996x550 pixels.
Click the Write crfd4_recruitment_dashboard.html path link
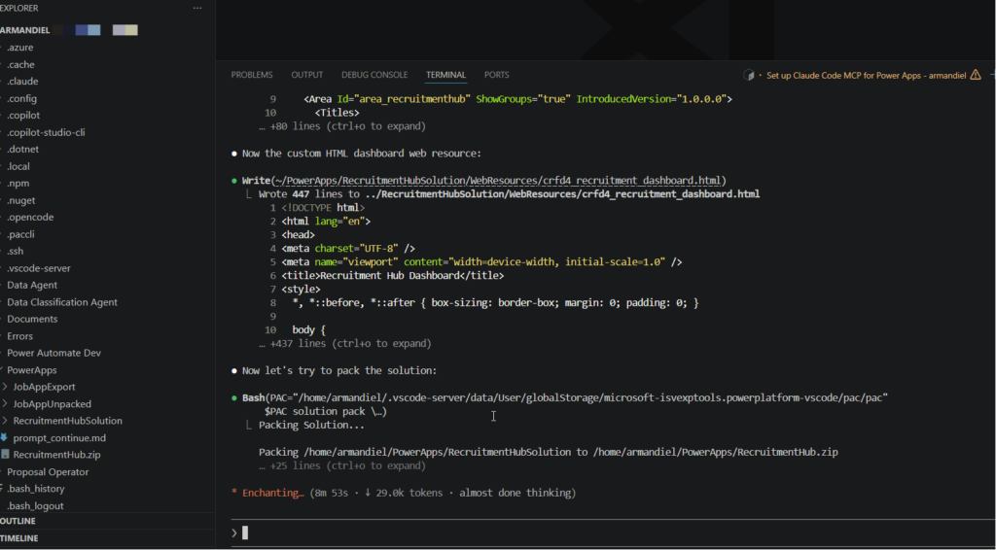(x=499, y=180)
